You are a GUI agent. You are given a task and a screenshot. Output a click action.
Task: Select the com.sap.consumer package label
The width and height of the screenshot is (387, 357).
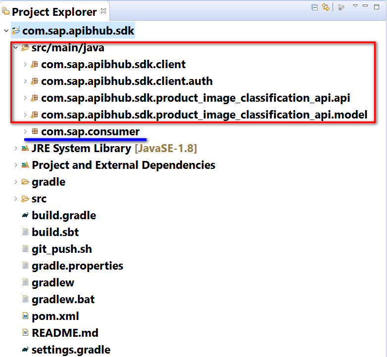91,132
